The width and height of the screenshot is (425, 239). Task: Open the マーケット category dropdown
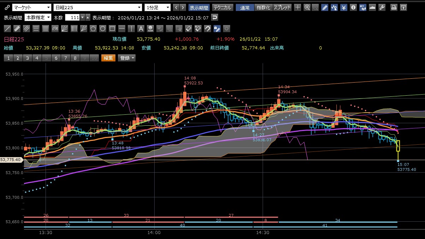coord(31,7)
